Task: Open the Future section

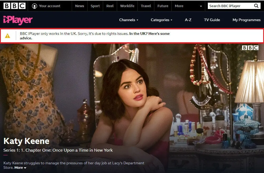Action: pos(163,6)
